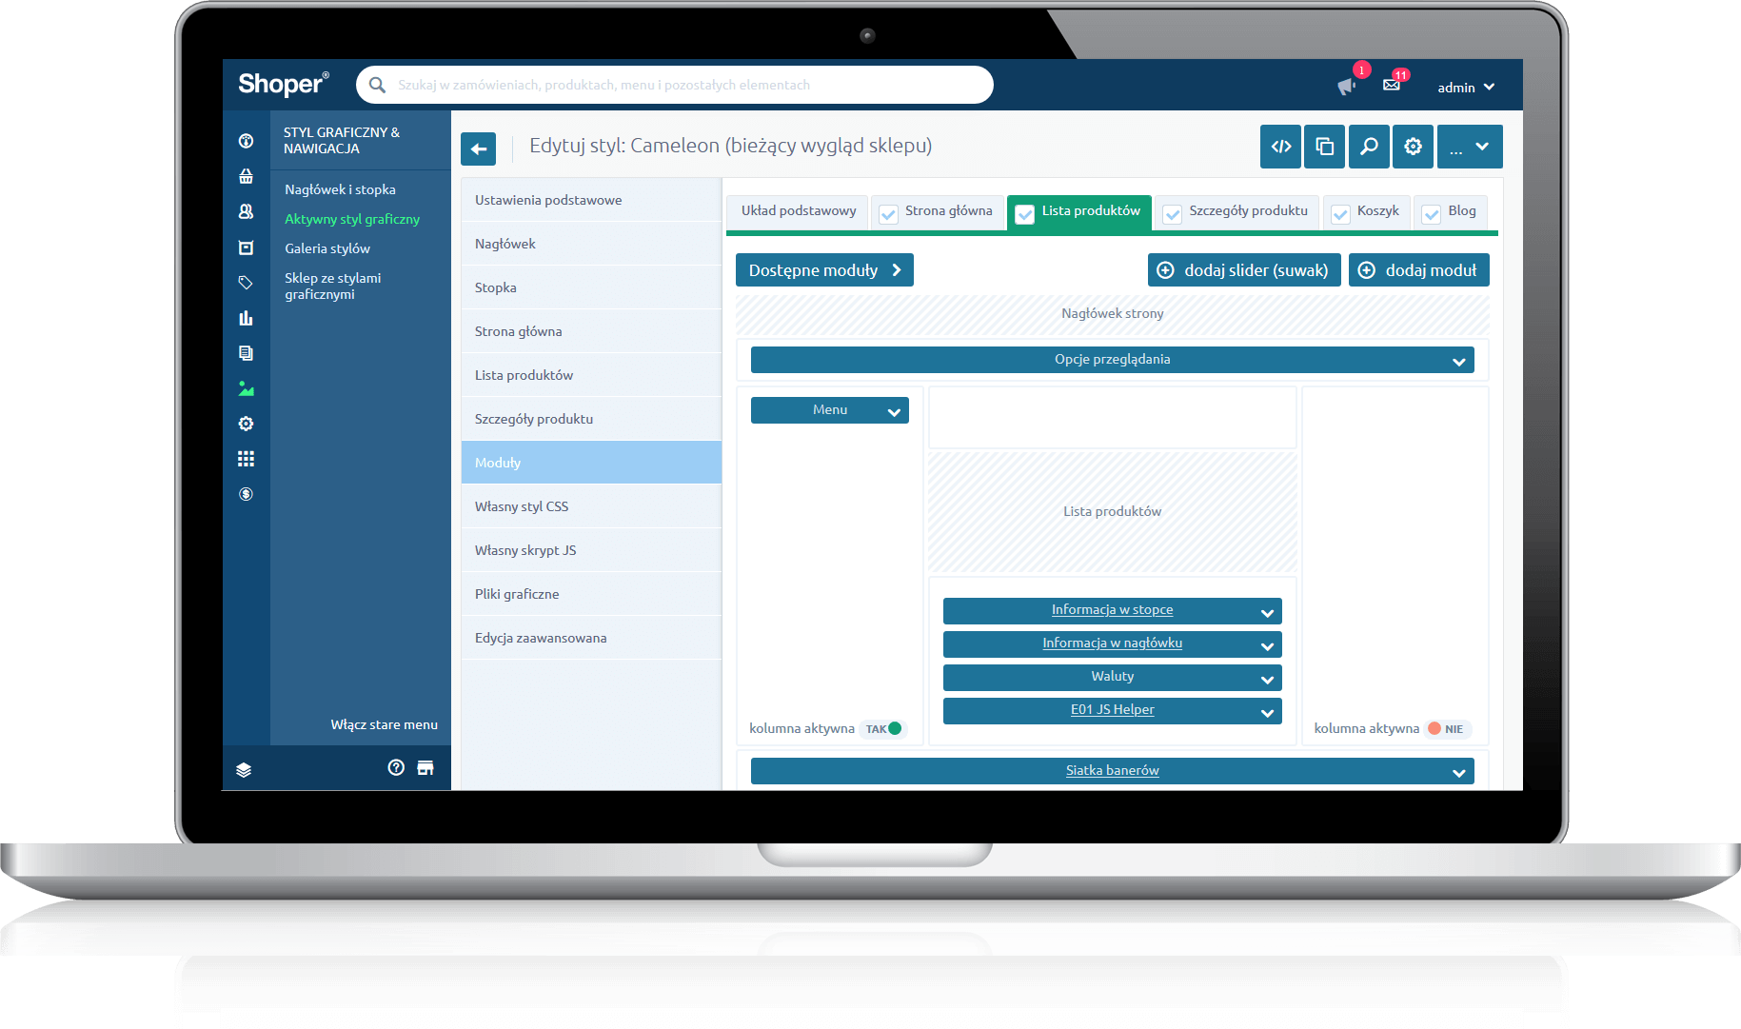Toggle the Blog checkbox
Screen dimensions: 1741x1029
(1432, 214)
